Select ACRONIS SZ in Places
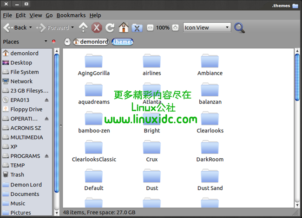The height and width of the screenshot is (218, 302). click(27, 128)
